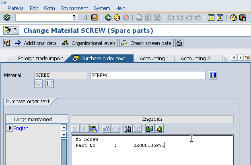Click the Paste icon in text editor toolbar
This screenshot has height=165, width=251.
coord(93,129)
